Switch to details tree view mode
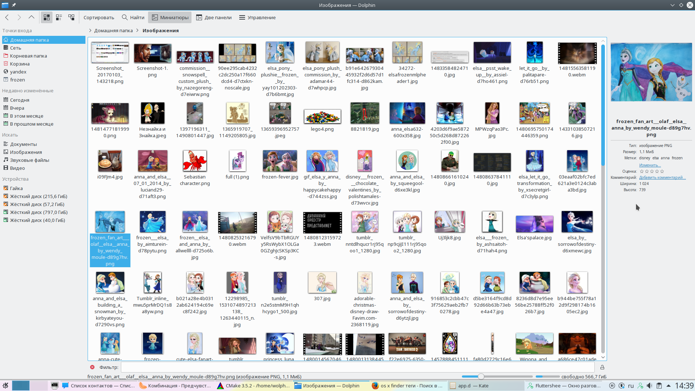This screenshot has height=391, width=695. pyautogui.click(x=71, y=17)
